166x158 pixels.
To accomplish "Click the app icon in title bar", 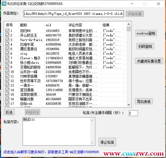I will coord(4,4).
